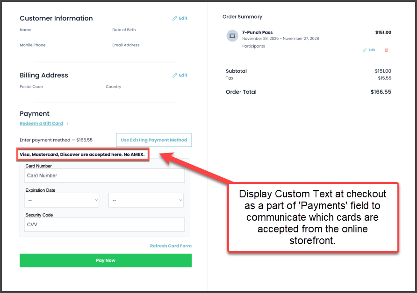Click the Edit text for Billing Address
Screen dimensions: 417x293
183,75
